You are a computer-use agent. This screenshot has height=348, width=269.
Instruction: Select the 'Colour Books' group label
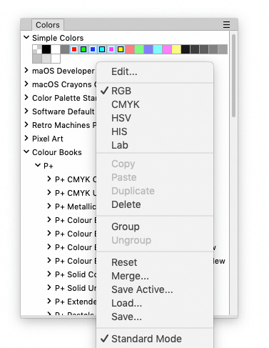[x=57, y=152]
